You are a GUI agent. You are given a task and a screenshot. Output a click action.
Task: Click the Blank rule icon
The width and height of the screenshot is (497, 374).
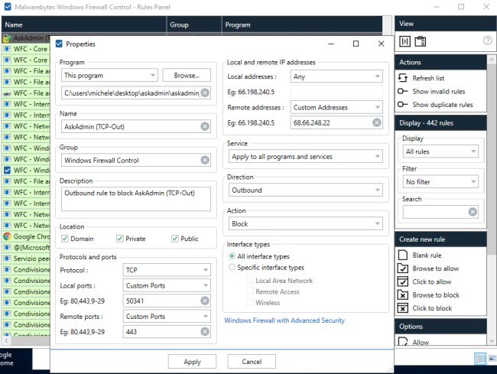(x=404, y=255)
